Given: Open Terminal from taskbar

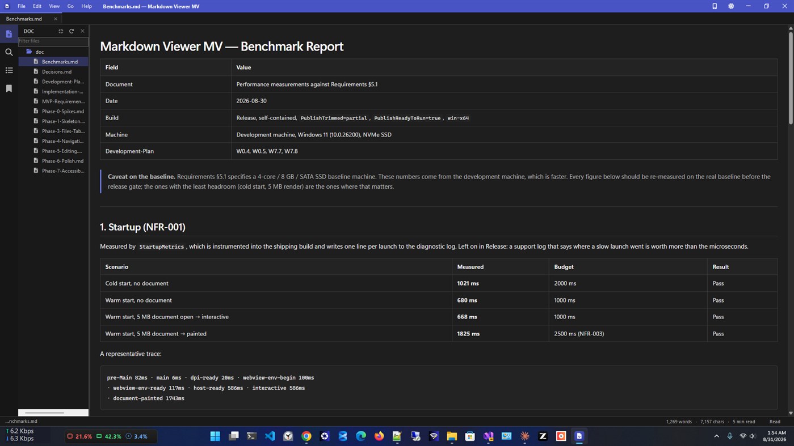Looking at the screenshot, I should [x=251, y=436].
